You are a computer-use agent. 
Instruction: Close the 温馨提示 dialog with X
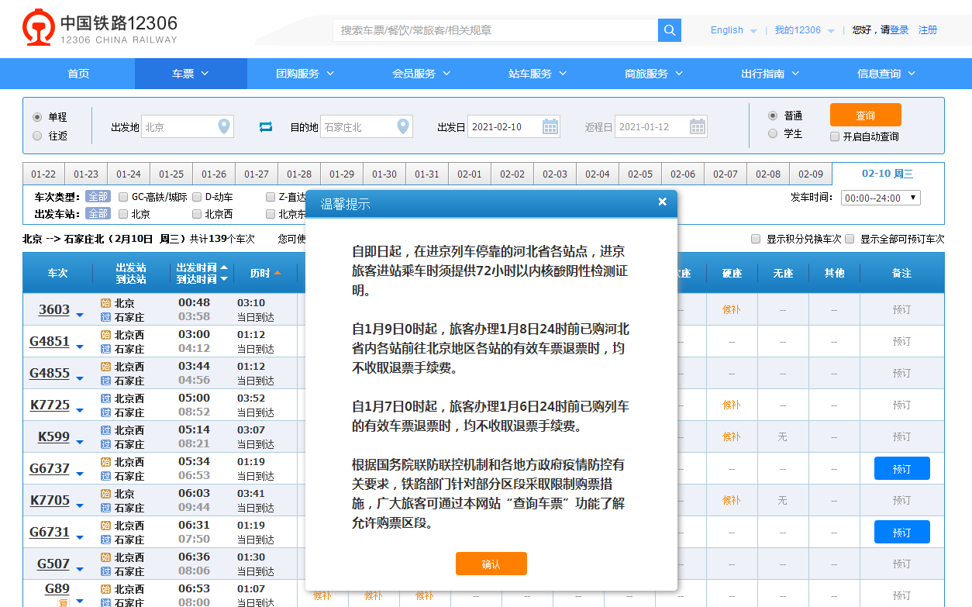(x=662, y=202)
